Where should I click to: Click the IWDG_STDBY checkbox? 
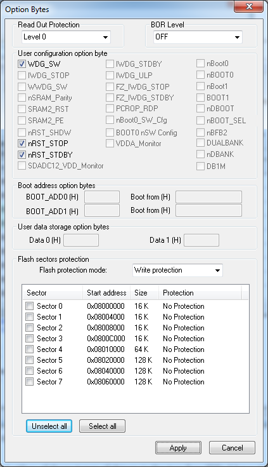(110, 64)
